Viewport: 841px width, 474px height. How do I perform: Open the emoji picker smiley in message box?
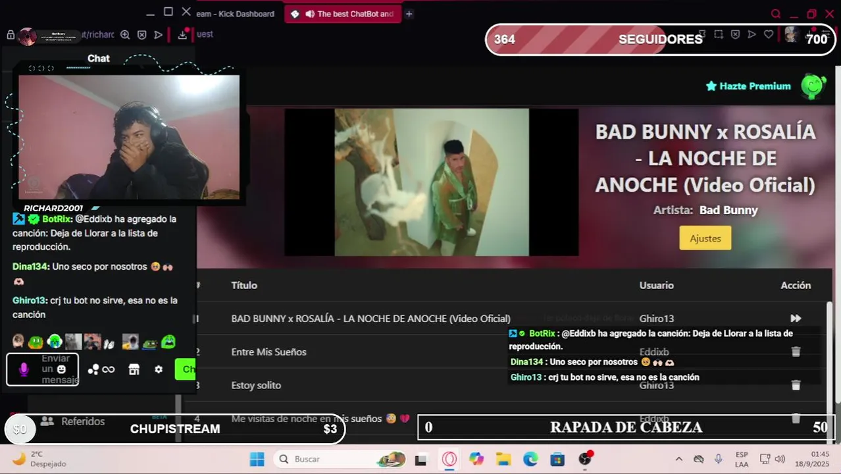(x=61, y=369)
